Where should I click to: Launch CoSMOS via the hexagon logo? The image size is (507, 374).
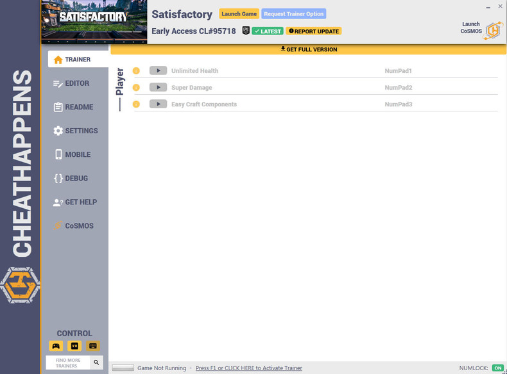(x=493, y=31)
